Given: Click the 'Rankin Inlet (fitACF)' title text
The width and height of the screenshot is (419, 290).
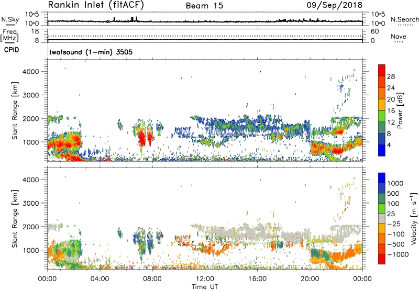Looking at the screenshot, I should tap(96, 5).
